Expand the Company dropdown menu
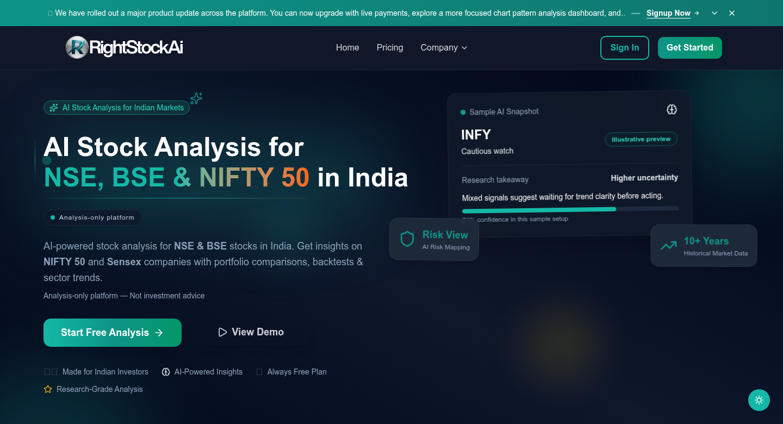The image size is (783, 424). pos(444,47)
